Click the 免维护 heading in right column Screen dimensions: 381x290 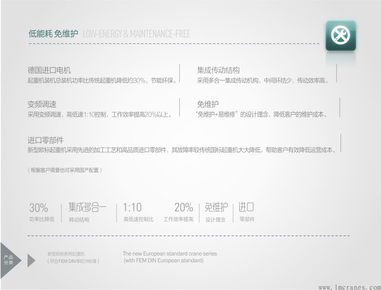pyautogui.click(x=208, y=104)
